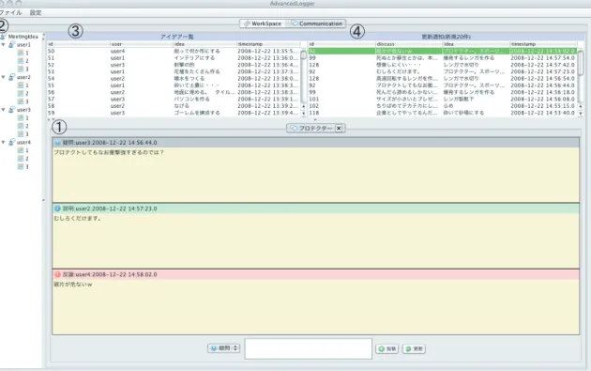Select idea row 57 パソコンを作る
Image resolution: width=591 pixels, height=371 pixels.
click(x=174, y=99)
